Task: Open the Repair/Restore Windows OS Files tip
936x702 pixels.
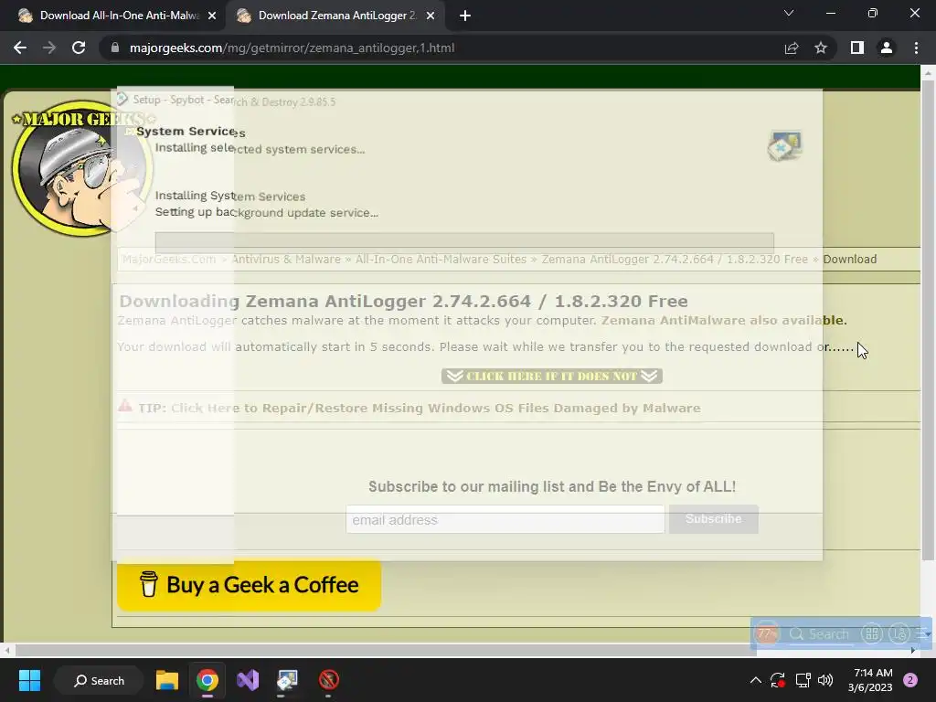Action: pyautogui.click(x=436, y=409)
